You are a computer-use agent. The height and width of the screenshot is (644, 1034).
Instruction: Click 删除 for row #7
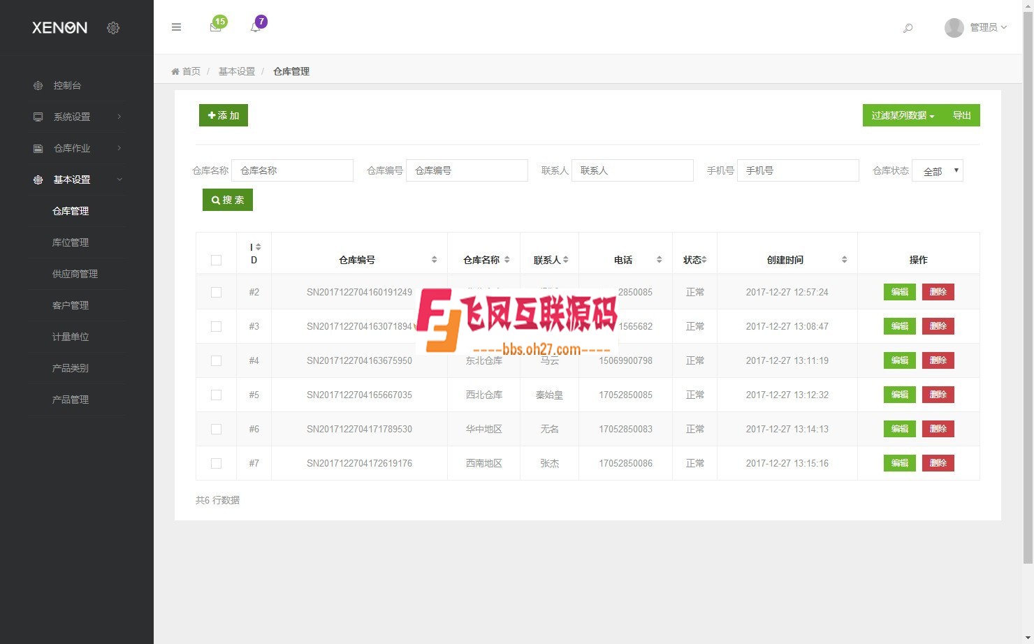point(938,463)
